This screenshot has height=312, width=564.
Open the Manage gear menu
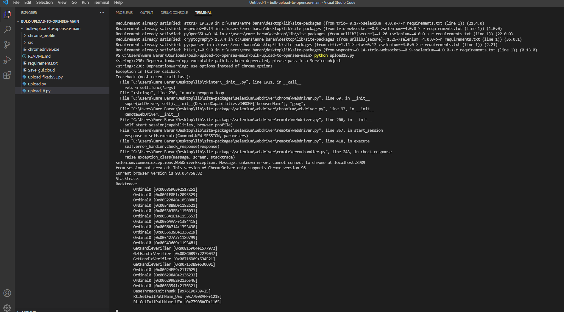(7, 308)
